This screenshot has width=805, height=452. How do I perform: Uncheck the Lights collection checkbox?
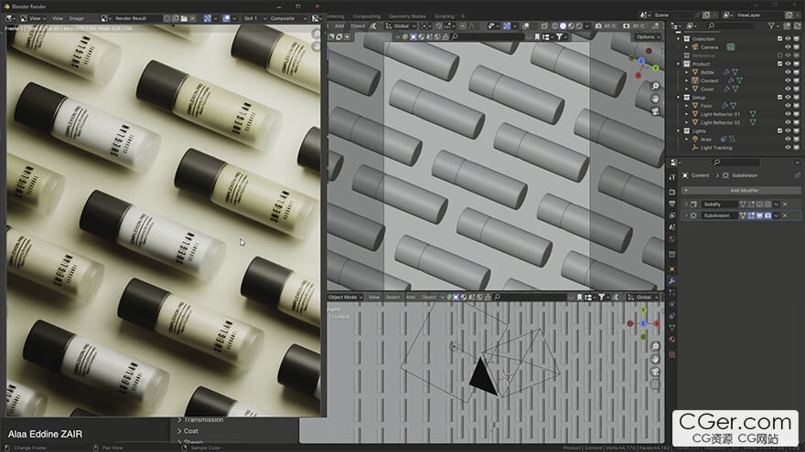(x=779, y=131)
